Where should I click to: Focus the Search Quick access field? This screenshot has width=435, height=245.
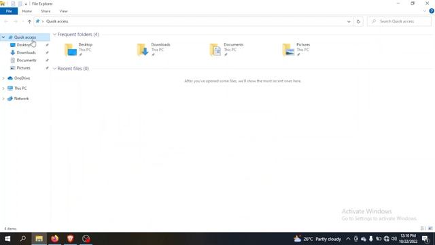[x=400, y=21]
